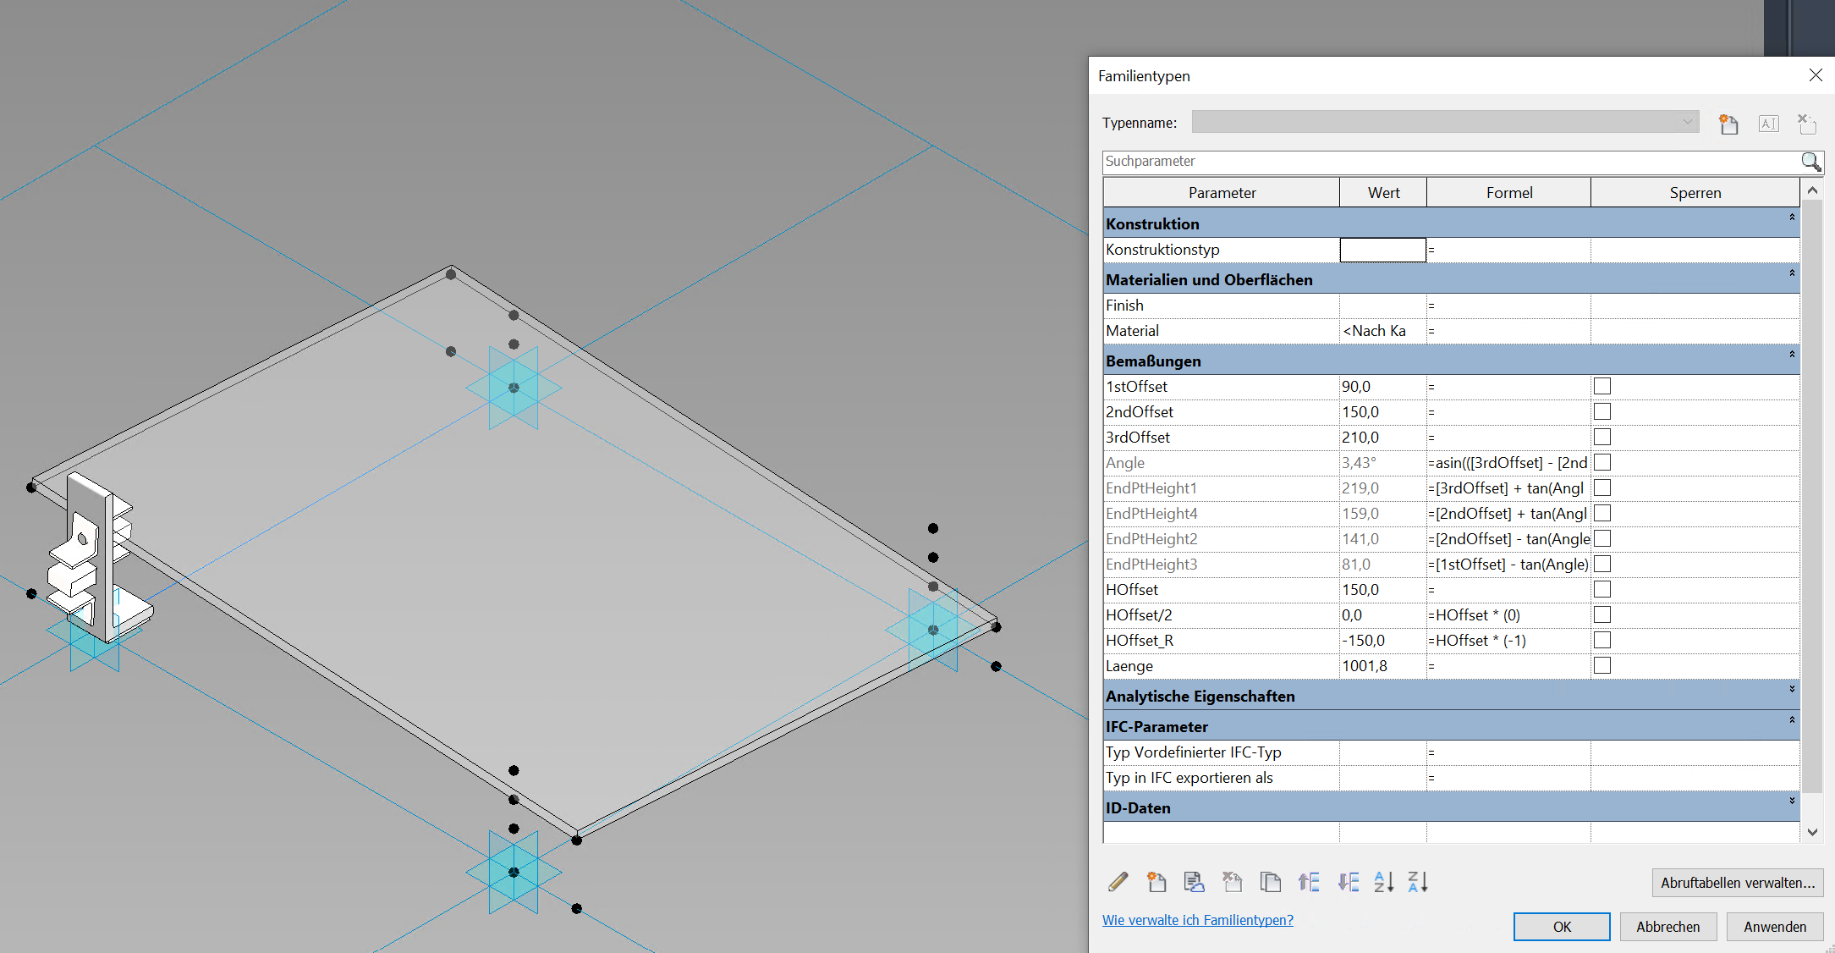Click the pencil Edit Parameter icon
Screen dimensions: 1835x953
click(1118, 882)
